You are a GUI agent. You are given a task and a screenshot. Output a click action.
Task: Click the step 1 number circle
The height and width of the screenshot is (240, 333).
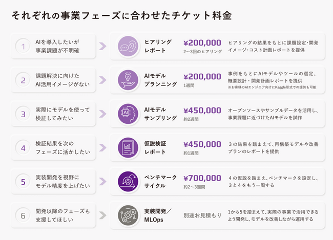pos(23,47)
